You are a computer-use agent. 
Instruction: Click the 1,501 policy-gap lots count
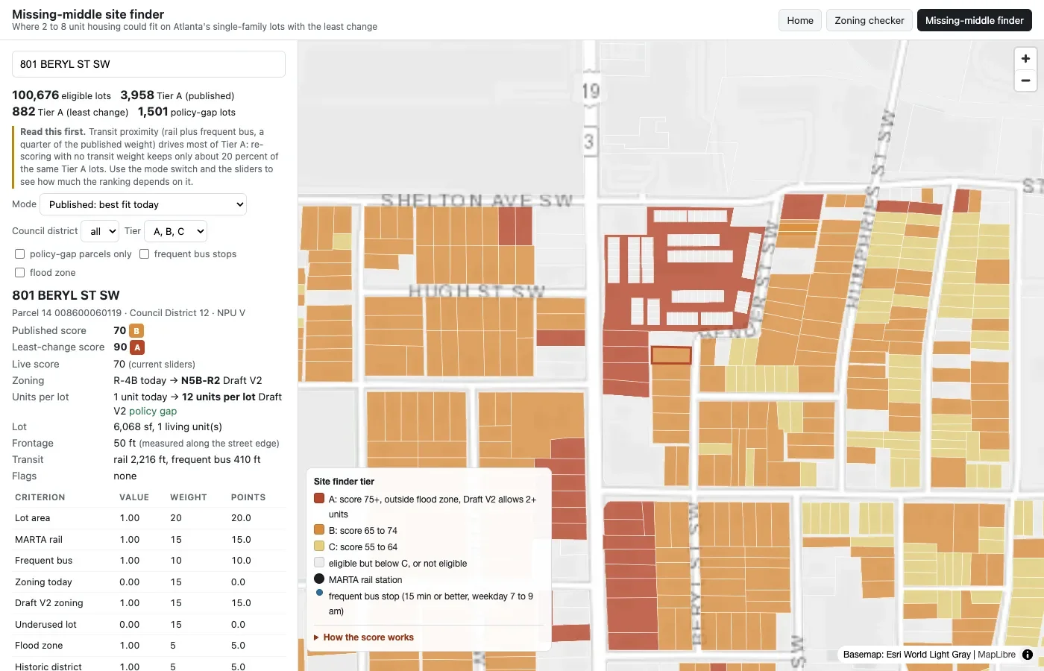186,112
